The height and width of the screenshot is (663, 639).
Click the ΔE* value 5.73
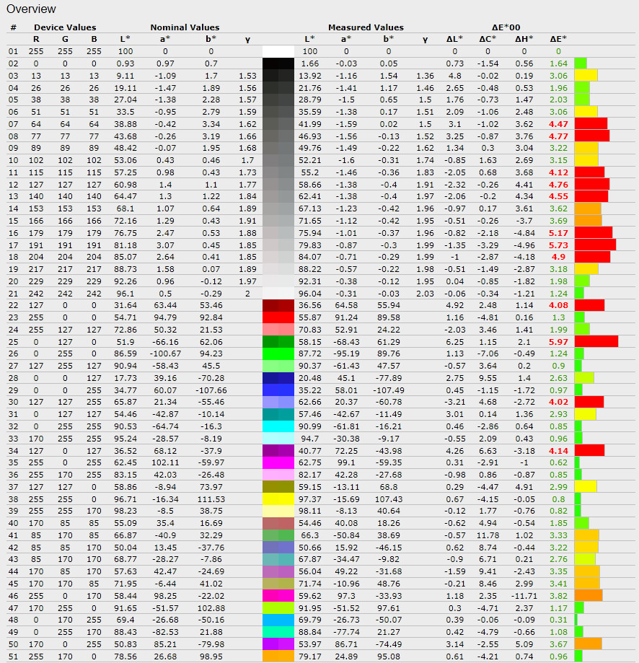coord(558,245)
